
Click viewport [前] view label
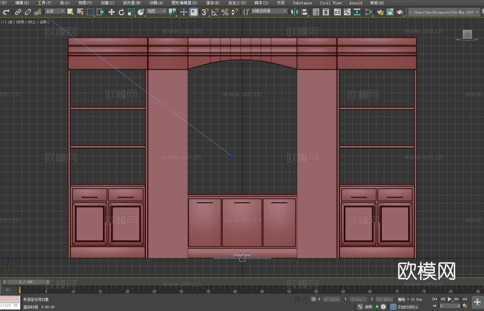11,22
